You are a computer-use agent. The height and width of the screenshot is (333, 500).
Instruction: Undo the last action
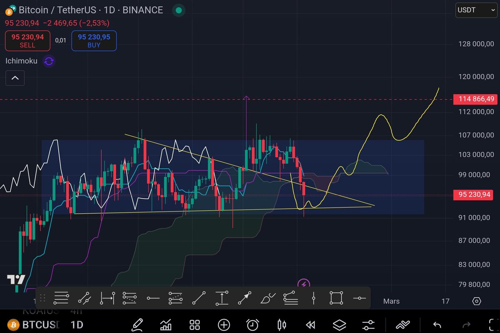point(437,325)
